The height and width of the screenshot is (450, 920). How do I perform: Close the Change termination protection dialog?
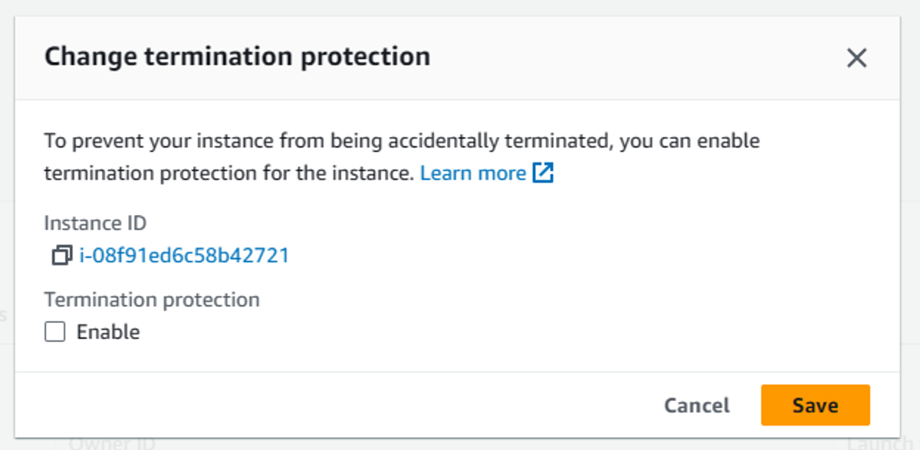tap(856, 58)
